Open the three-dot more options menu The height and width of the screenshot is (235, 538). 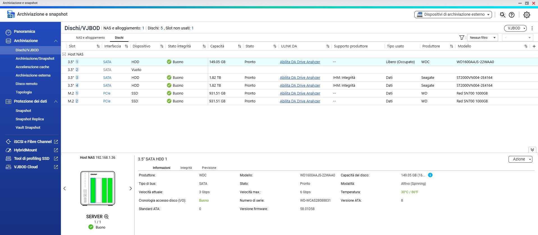[532, 28]
